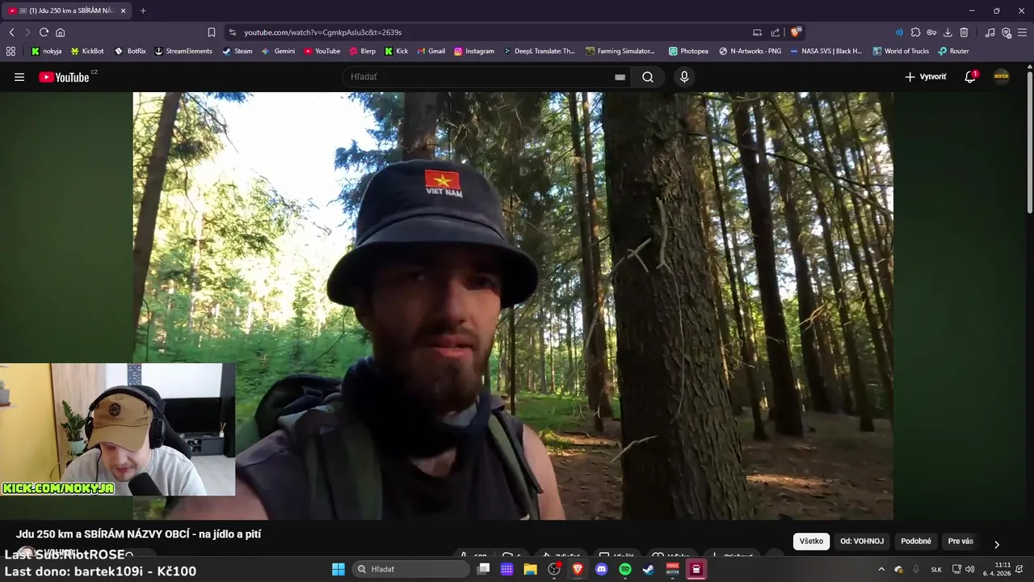This screenshot has height=582, width=1034.
Task: Open the World of Trucks bookmark
Action: pyautogui.click(x=901, y=51)
